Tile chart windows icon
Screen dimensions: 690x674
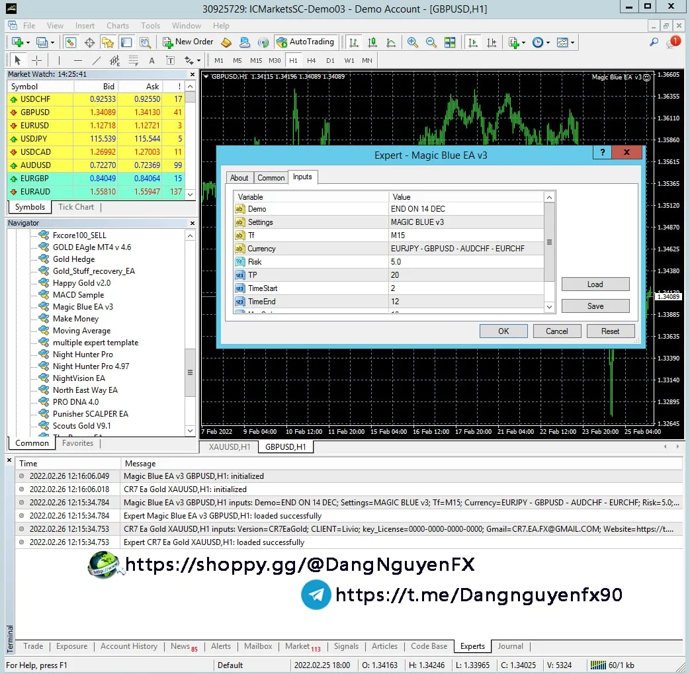click(450, 42)
